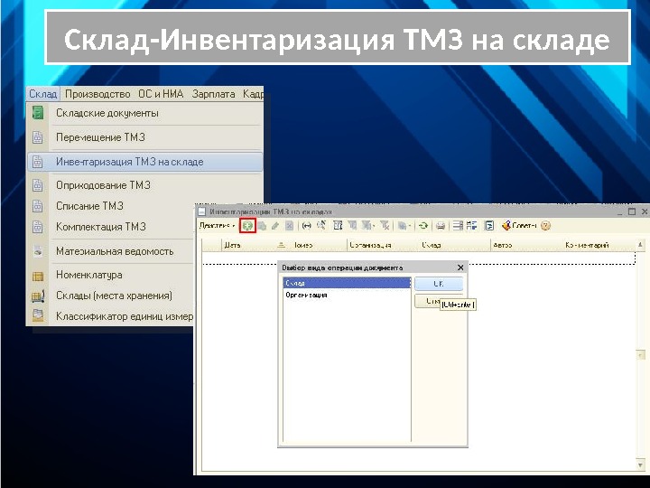Click the Filter by current value icon
This screenshot has height=488, width=650.
click(x=352, y=225)
